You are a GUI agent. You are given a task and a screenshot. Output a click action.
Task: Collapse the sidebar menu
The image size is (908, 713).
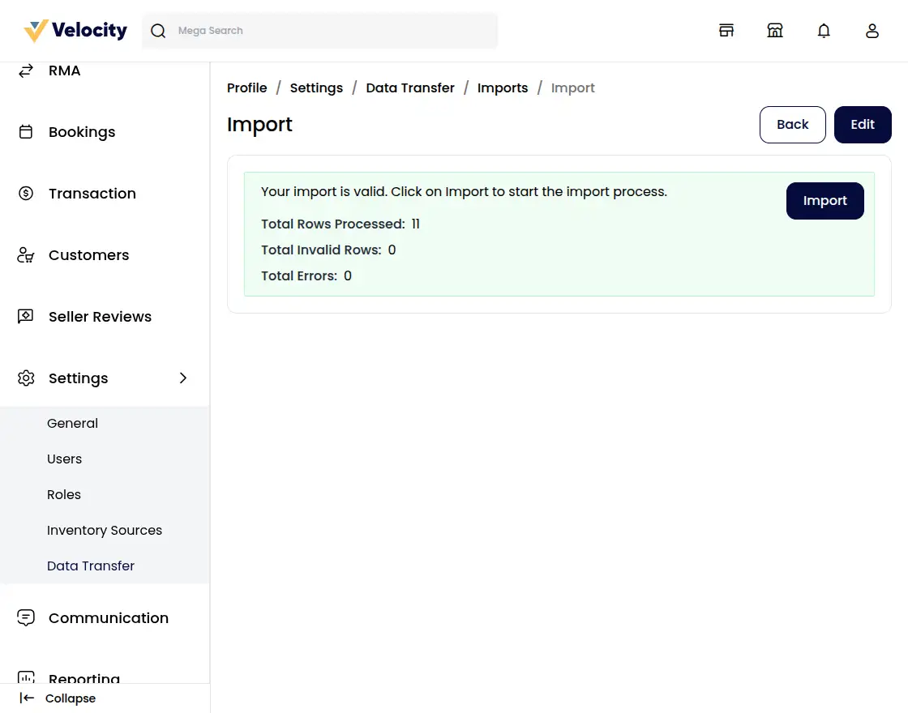coord(58,698)
